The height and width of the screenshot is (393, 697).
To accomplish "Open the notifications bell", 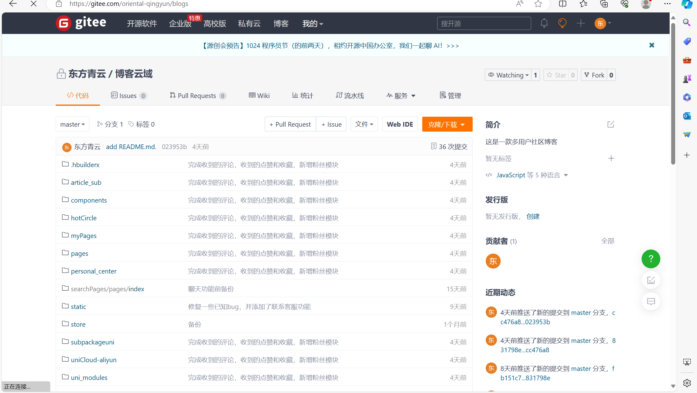I will (x=544, y=23).
